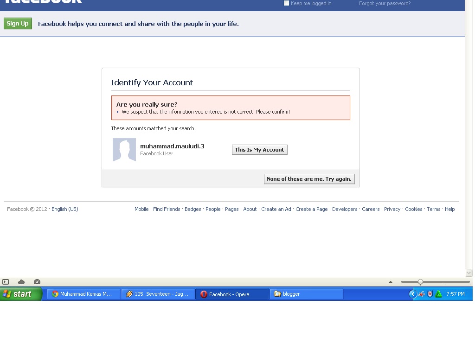Open the Pages footer link
This screenshot has width=475, height=356.
(232, 209)
